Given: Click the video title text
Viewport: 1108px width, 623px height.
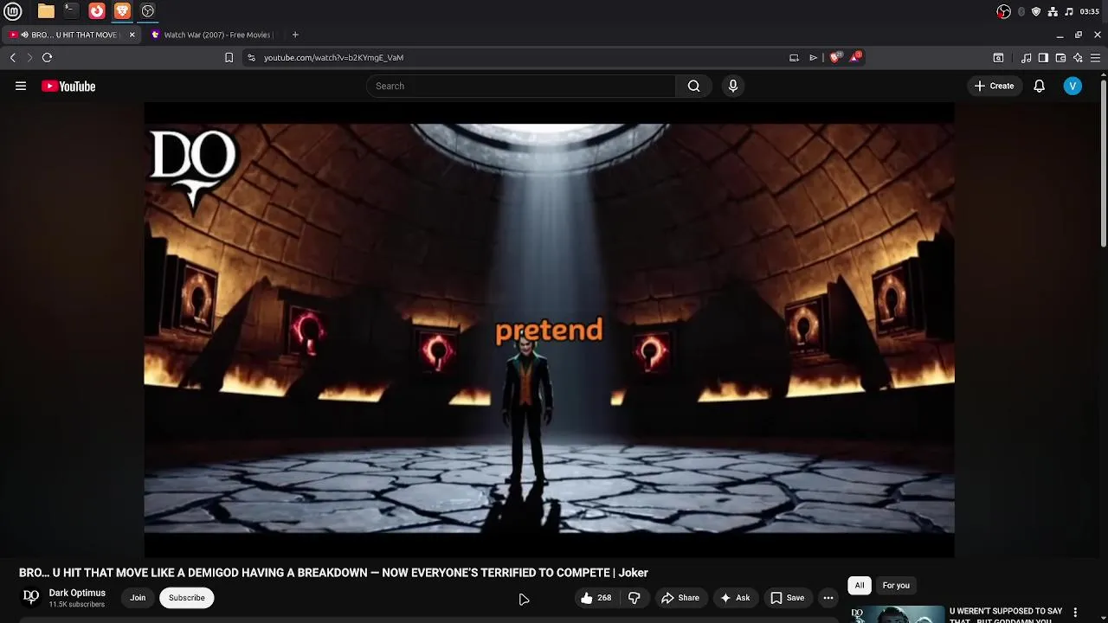Looking at the screenshot, I should pyautogui.click(x=333, y=573).
